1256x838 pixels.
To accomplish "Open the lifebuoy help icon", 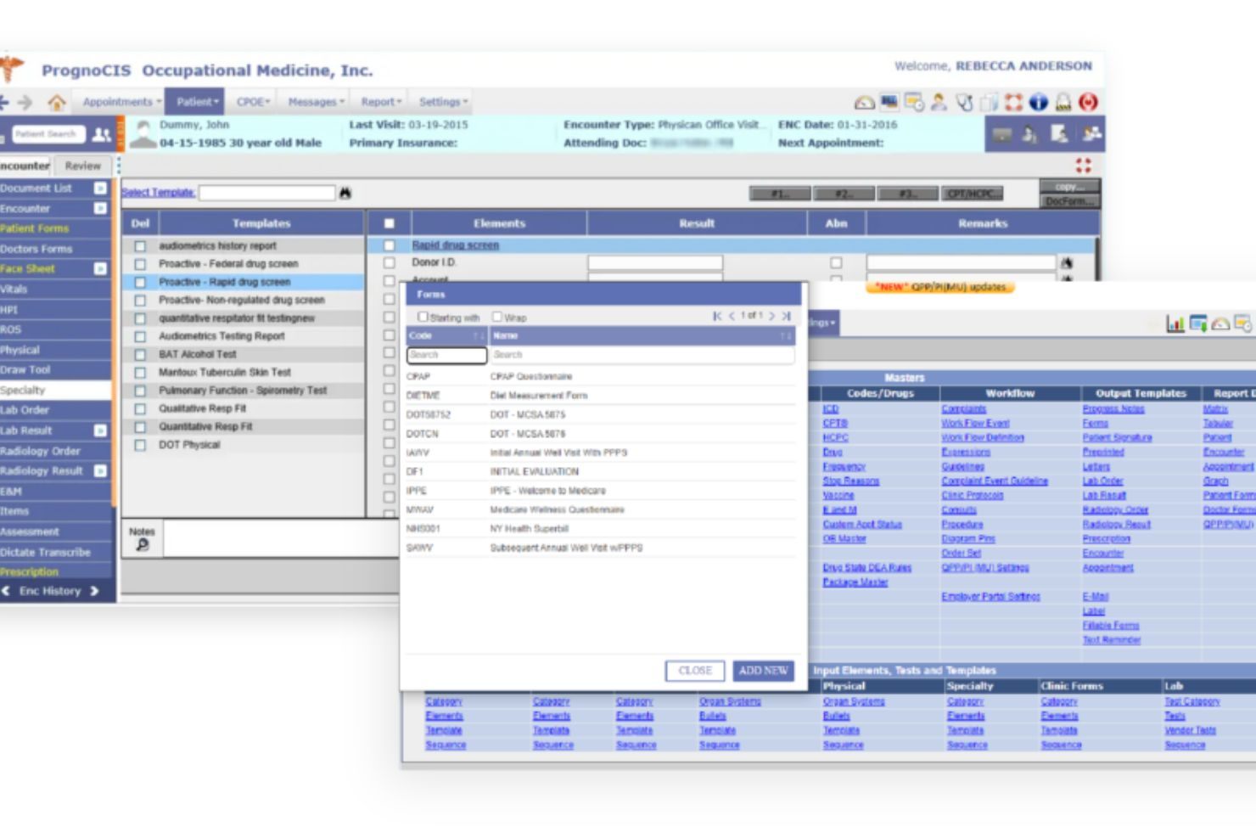I will (x=1013, y=103).
